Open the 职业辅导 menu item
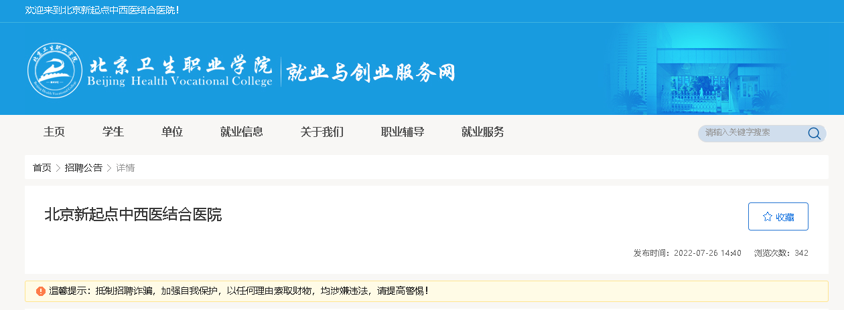This screenshot has height=310, width=844. (x=403, y=132)
